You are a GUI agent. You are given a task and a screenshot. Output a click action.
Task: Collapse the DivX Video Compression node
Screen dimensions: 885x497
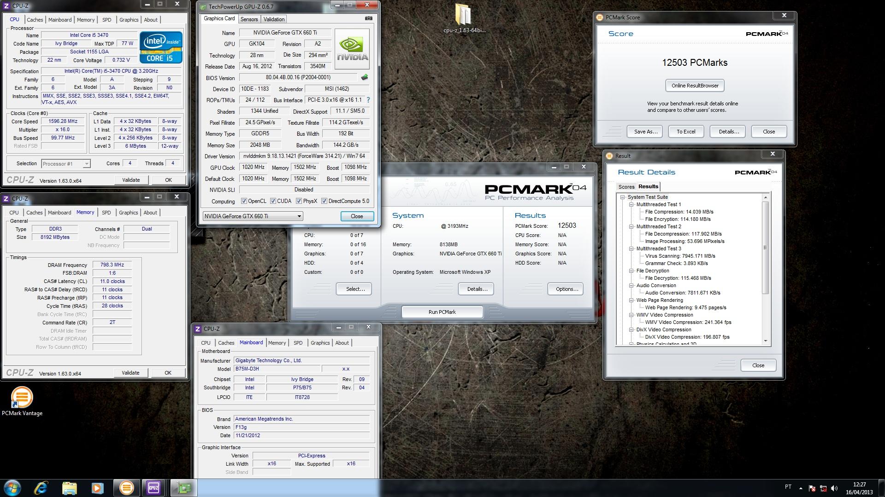point(631,329)
